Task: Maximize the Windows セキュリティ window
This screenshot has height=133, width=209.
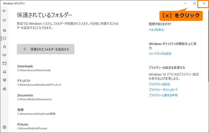Action: tap(195, 4)
